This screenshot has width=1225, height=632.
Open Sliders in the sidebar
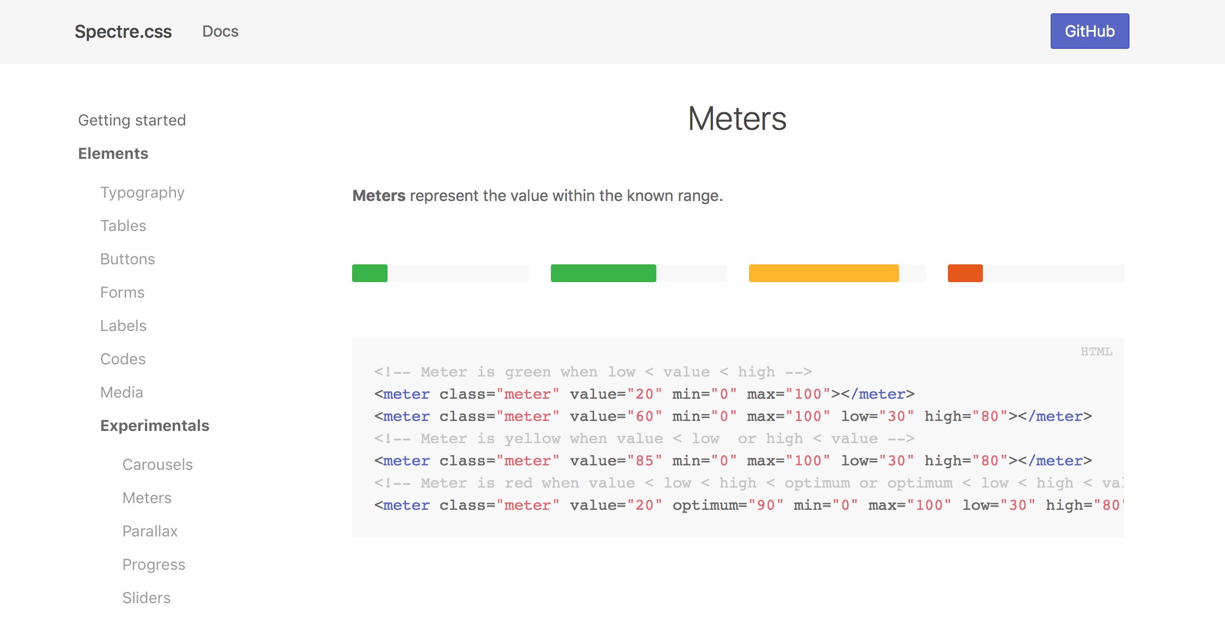(147, 598)
